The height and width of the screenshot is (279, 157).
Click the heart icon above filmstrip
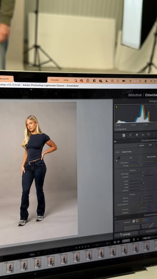(x=115, y=242)
